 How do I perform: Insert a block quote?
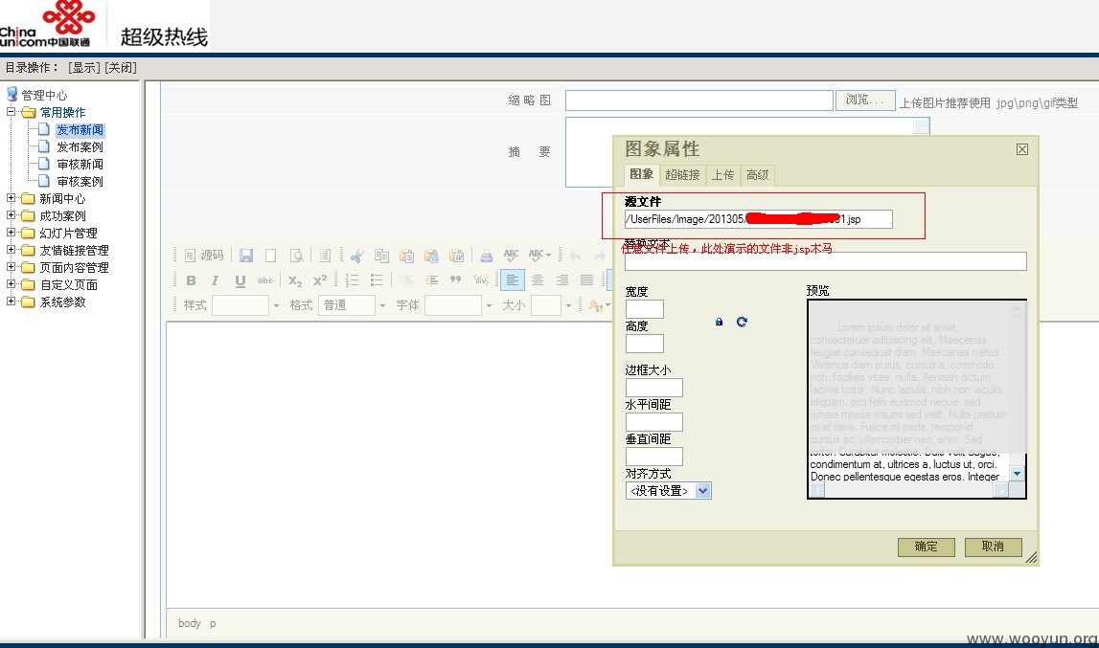point(456,280)
